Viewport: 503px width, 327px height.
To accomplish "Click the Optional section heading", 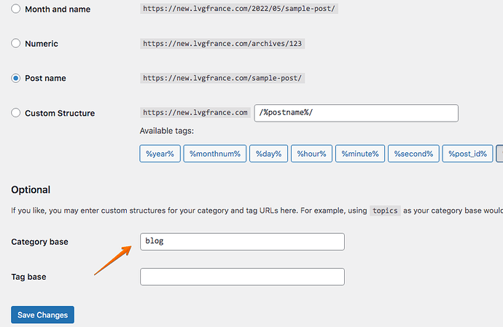I will click(31, 190).
